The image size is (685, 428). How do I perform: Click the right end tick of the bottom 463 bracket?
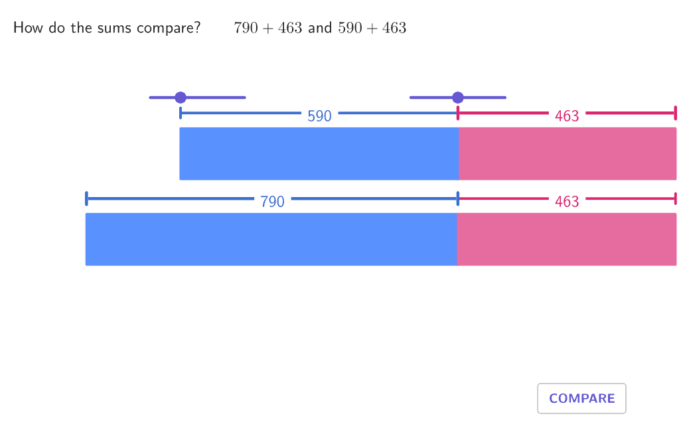675,198
